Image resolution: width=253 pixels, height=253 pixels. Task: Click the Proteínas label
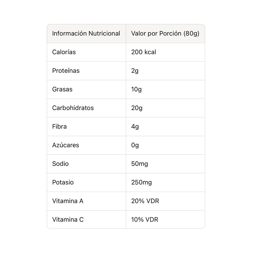click(x=66, y=71)
